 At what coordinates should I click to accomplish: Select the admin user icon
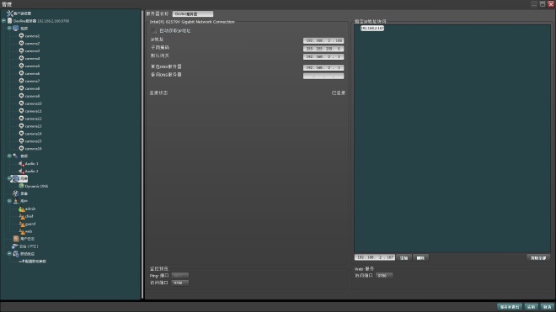coord(22,209)
